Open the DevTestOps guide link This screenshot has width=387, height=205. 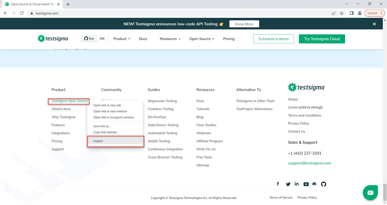click(x=157, y=117)
